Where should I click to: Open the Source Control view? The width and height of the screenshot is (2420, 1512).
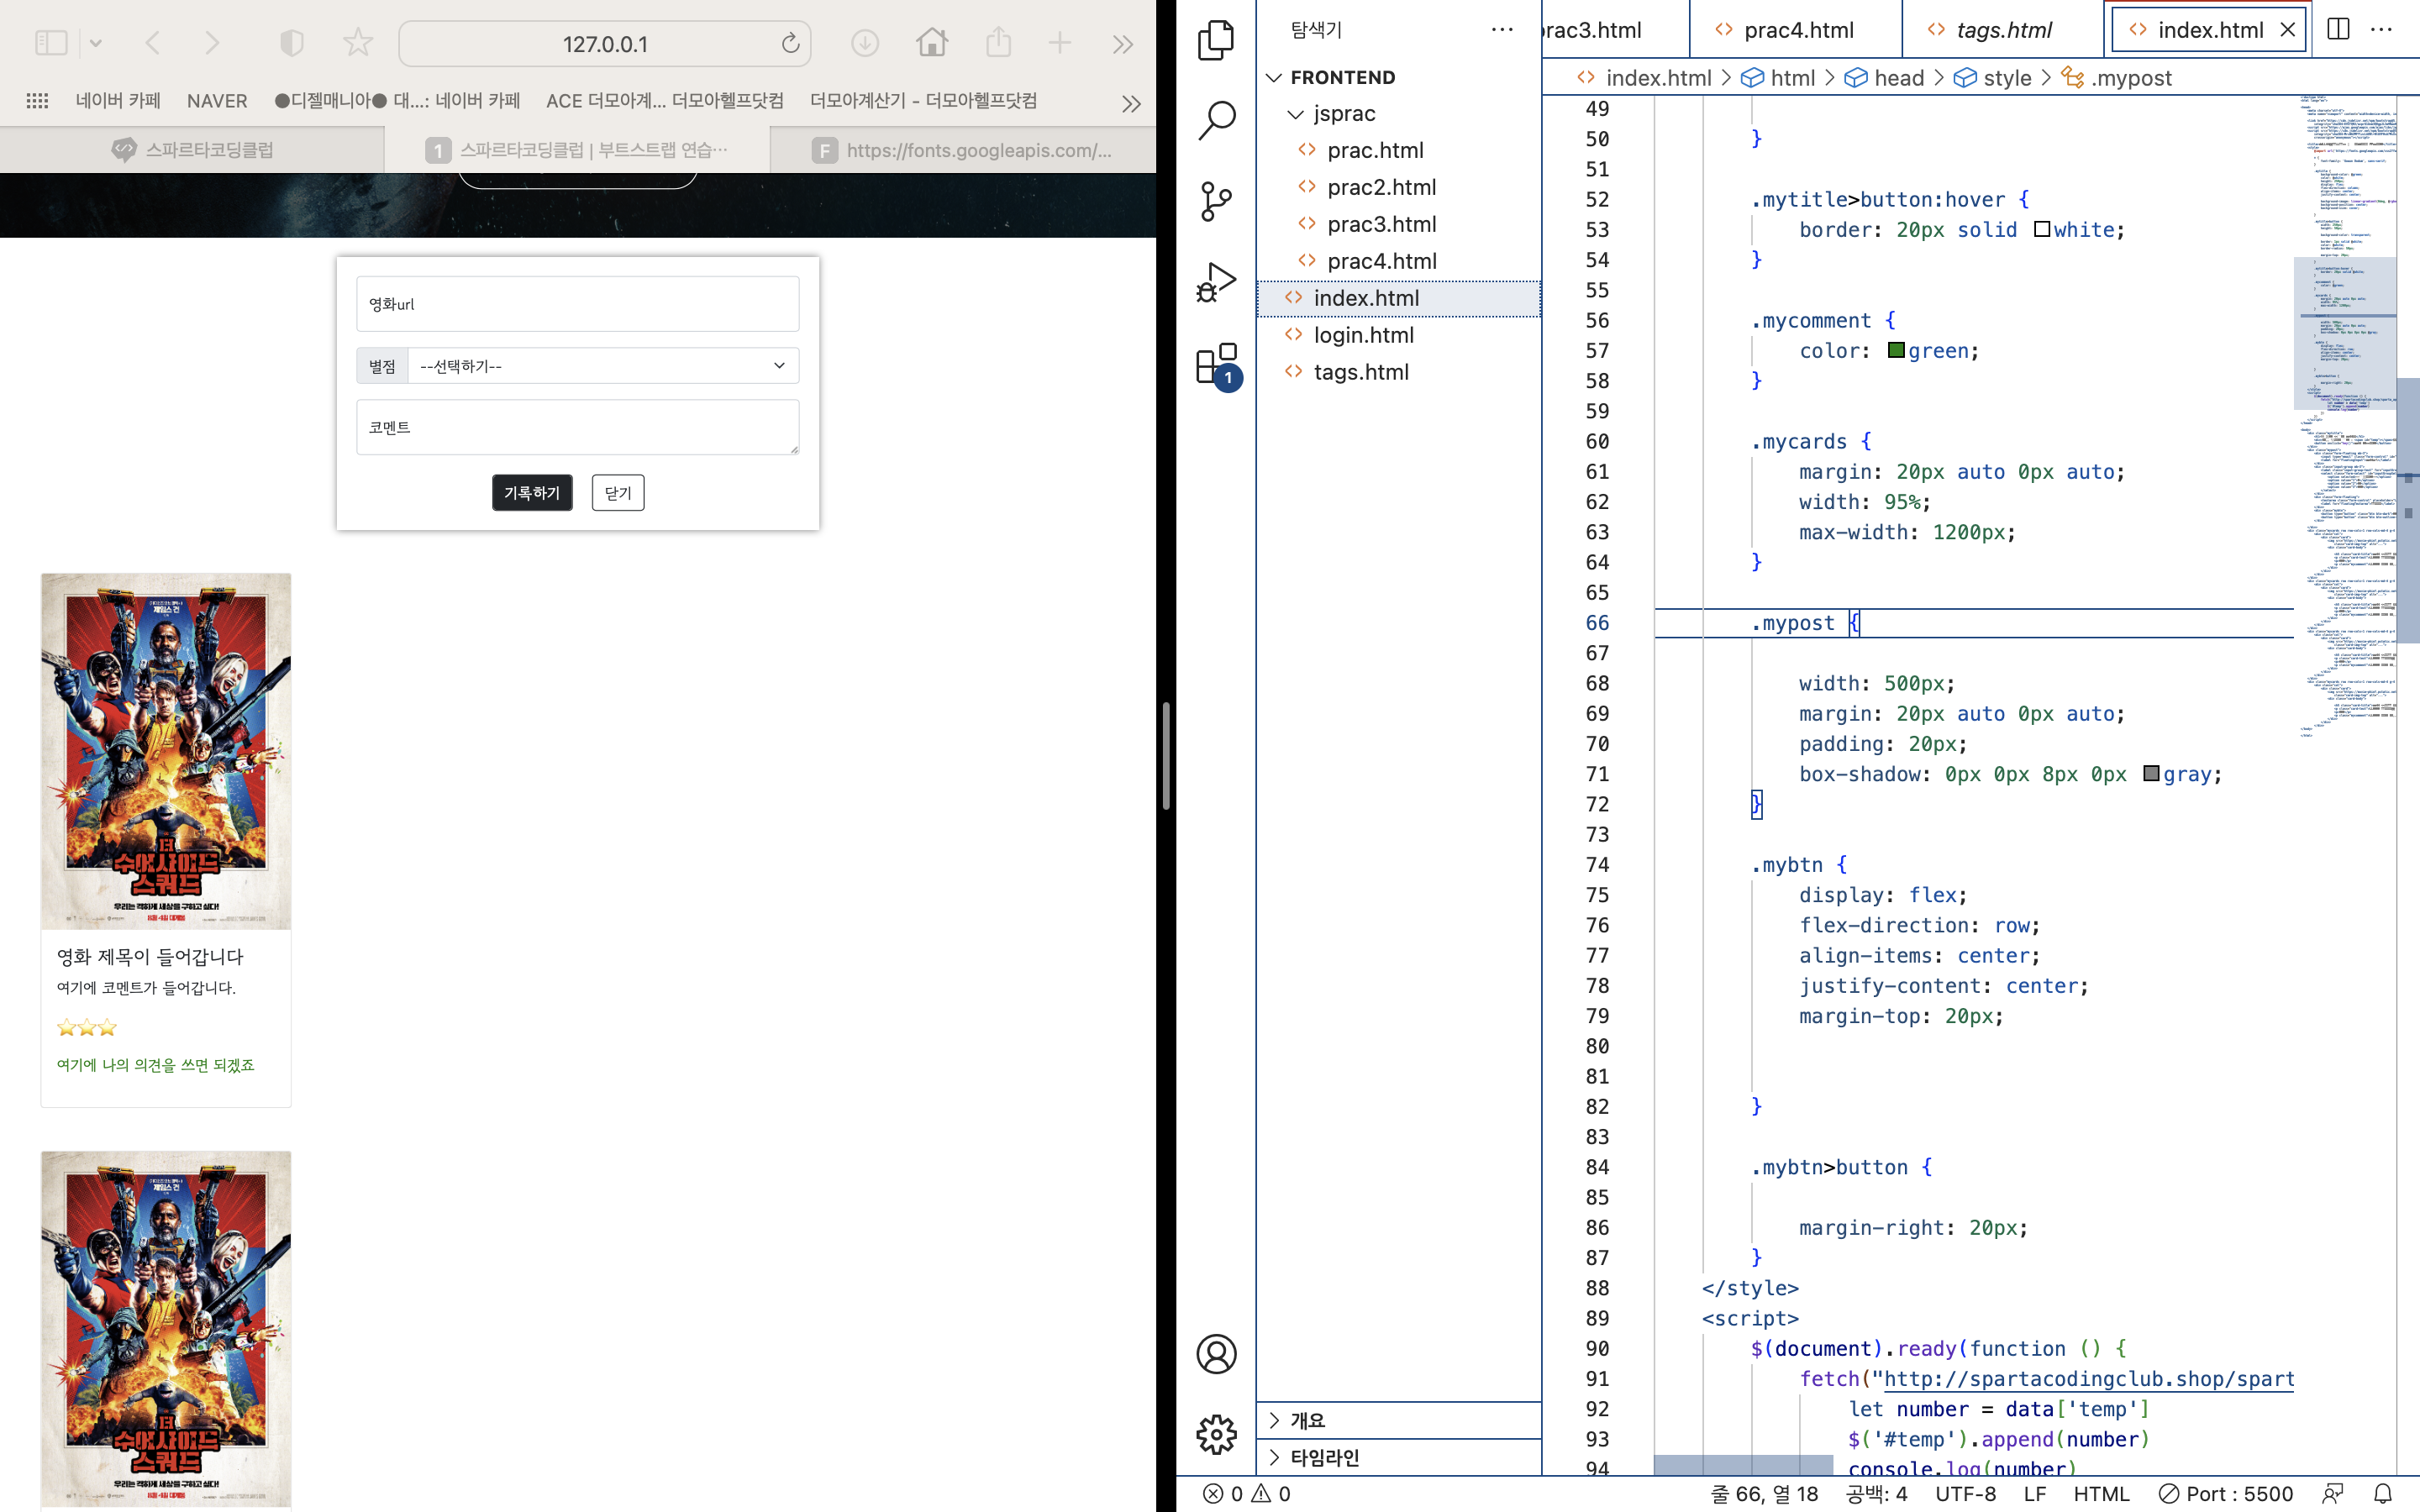click(x=1216, y=201)
